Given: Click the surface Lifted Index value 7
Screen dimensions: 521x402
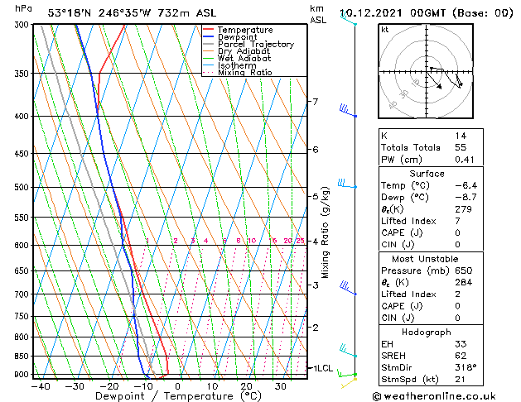Looking at the screenshot, I should (x=457, y=221).
